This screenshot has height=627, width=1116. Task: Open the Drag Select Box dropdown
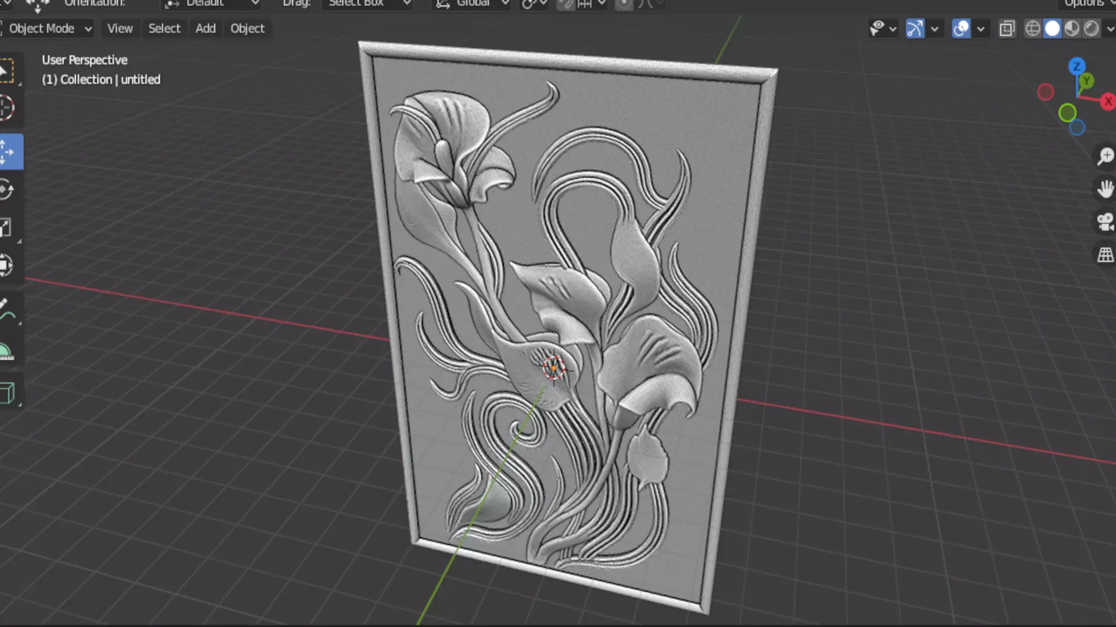[x=369, y=4]
